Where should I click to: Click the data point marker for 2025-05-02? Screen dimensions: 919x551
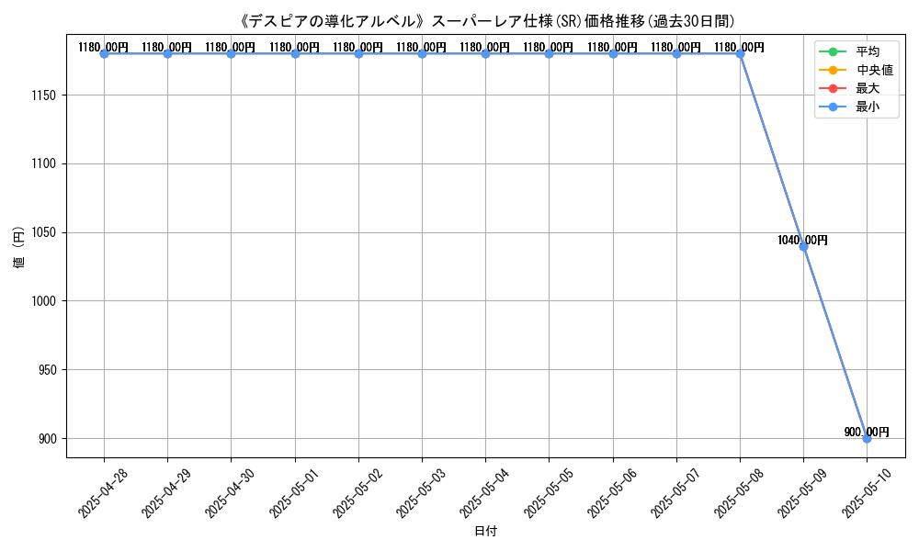coord(358,54)
